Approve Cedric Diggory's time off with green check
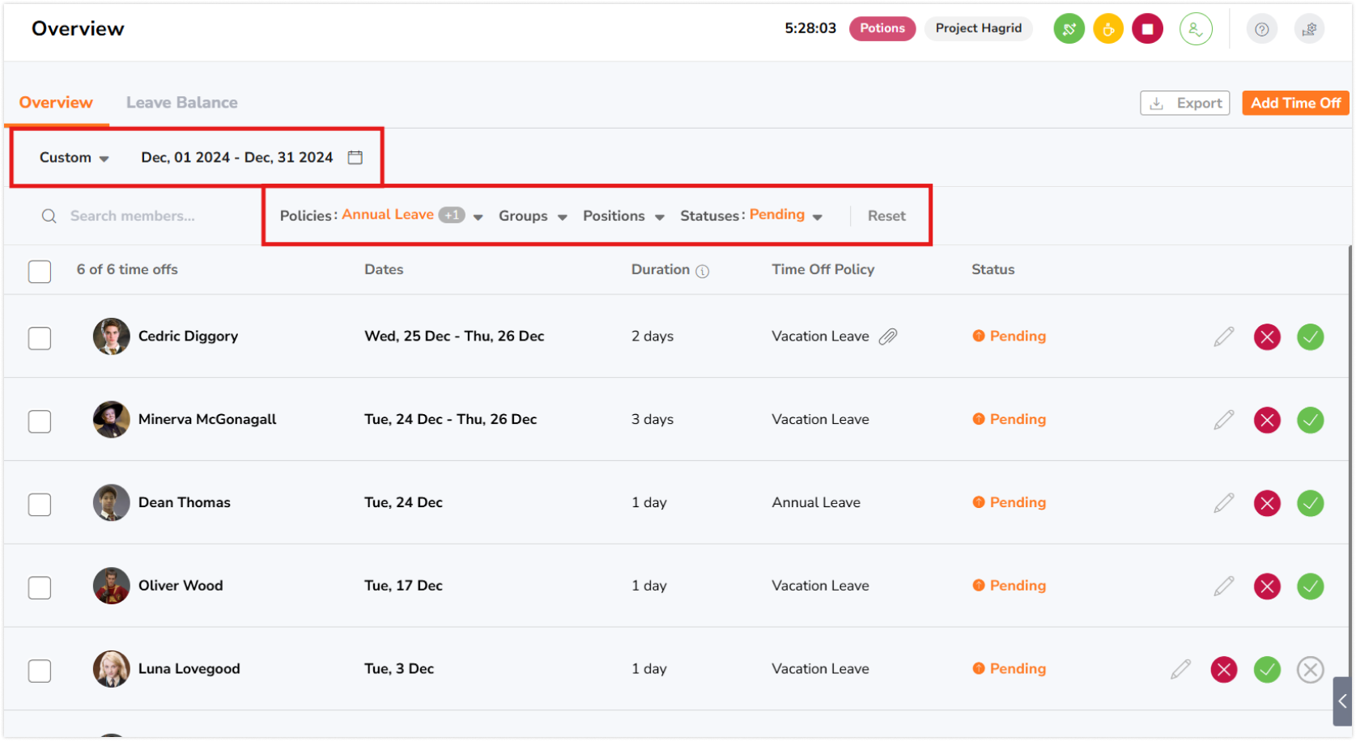Viewport: 1356px width, 741px height. (x=1310, y=337)
